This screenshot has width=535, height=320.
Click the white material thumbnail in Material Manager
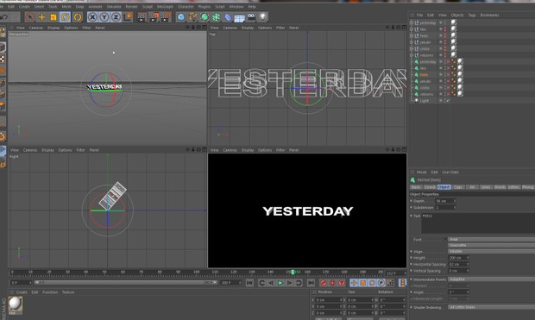(15, 304)
